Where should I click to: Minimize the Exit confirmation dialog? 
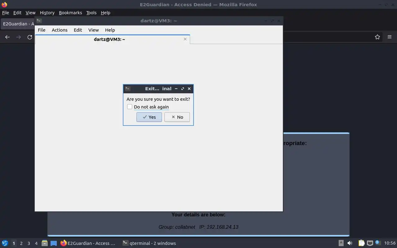click(176, 89)
